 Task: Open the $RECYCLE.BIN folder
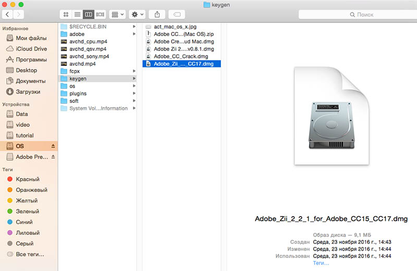[97, 27]
